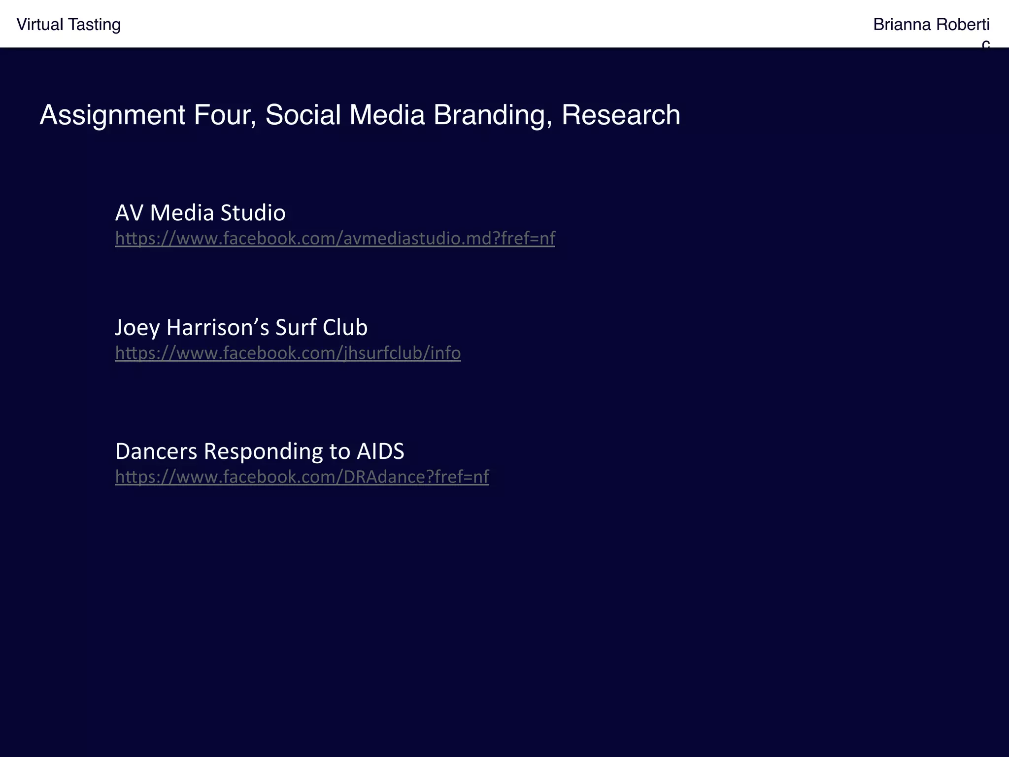Open the AV Media Studio Facebook link

pyautogui.click(x=335, y=239)
